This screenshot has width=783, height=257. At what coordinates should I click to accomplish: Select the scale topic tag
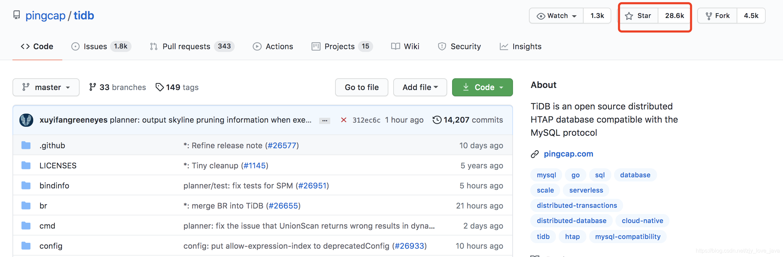pyautogui.click(x=545, y=190)
